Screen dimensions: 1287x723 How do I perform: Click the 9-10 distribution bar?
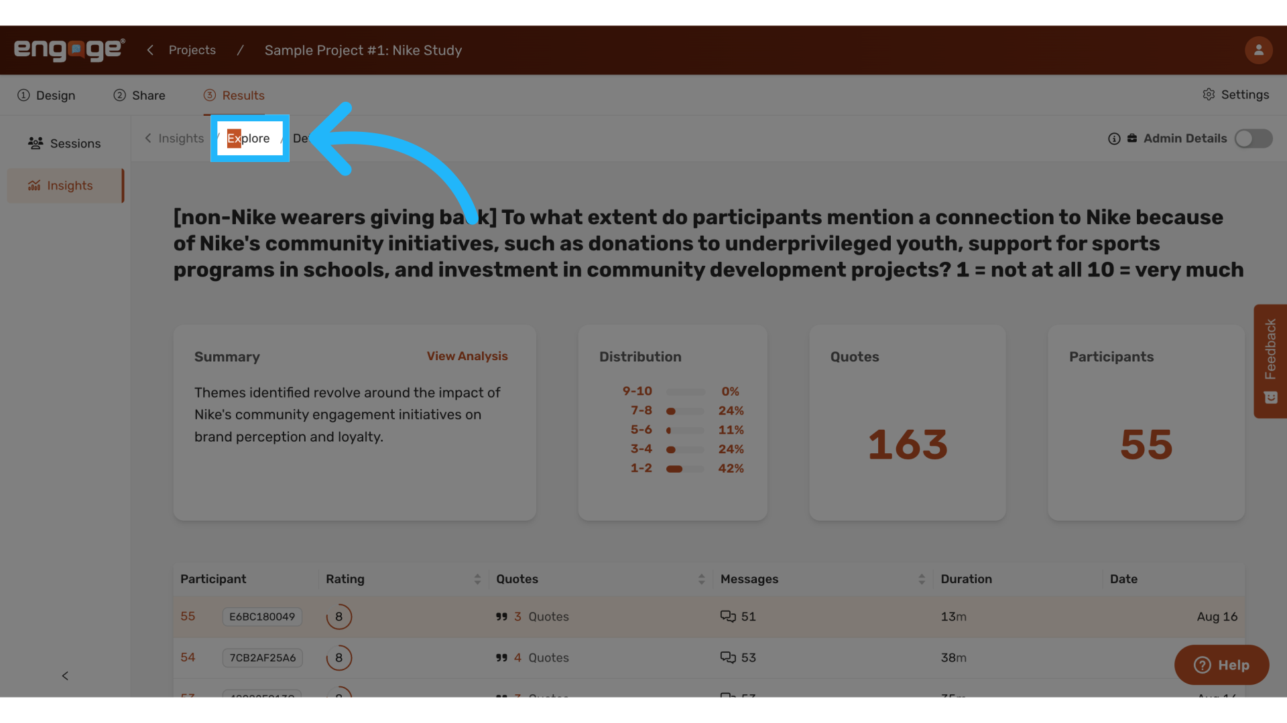point(685,392)
